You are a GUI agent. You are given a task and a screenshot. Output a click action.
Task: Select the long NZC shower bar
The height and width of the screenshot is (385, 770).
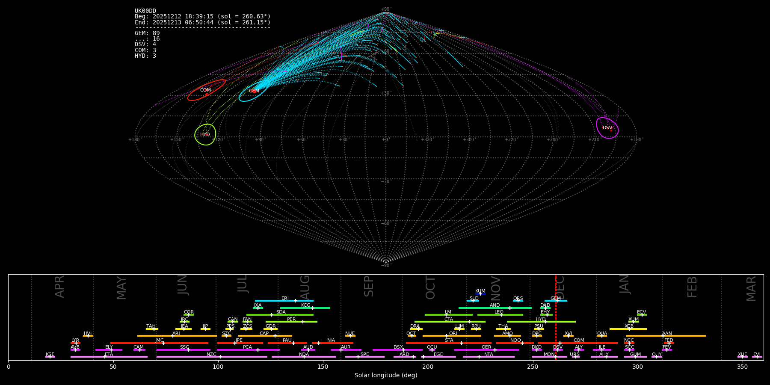coord(211,357)
